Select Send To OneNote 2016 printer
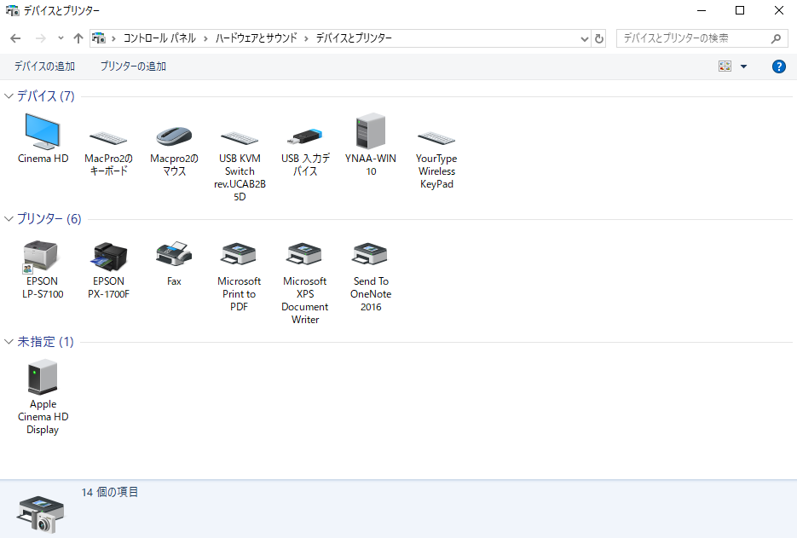Viewport: 797px width, 538px height. [371, 276]
